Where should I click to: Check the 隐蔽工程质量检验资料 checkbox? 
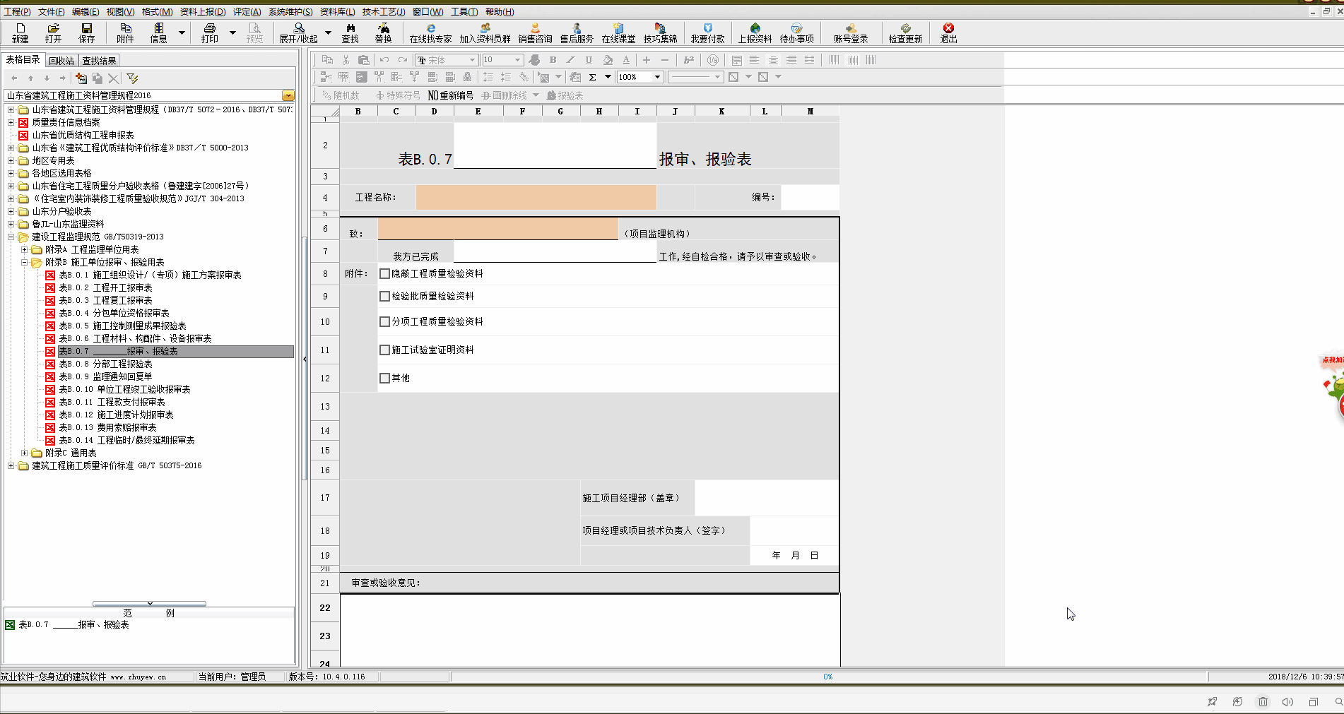click(x=385, y=274)
